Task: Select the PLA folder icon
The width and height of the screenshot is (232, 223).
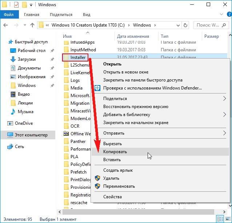Action: tap(66, 157)
